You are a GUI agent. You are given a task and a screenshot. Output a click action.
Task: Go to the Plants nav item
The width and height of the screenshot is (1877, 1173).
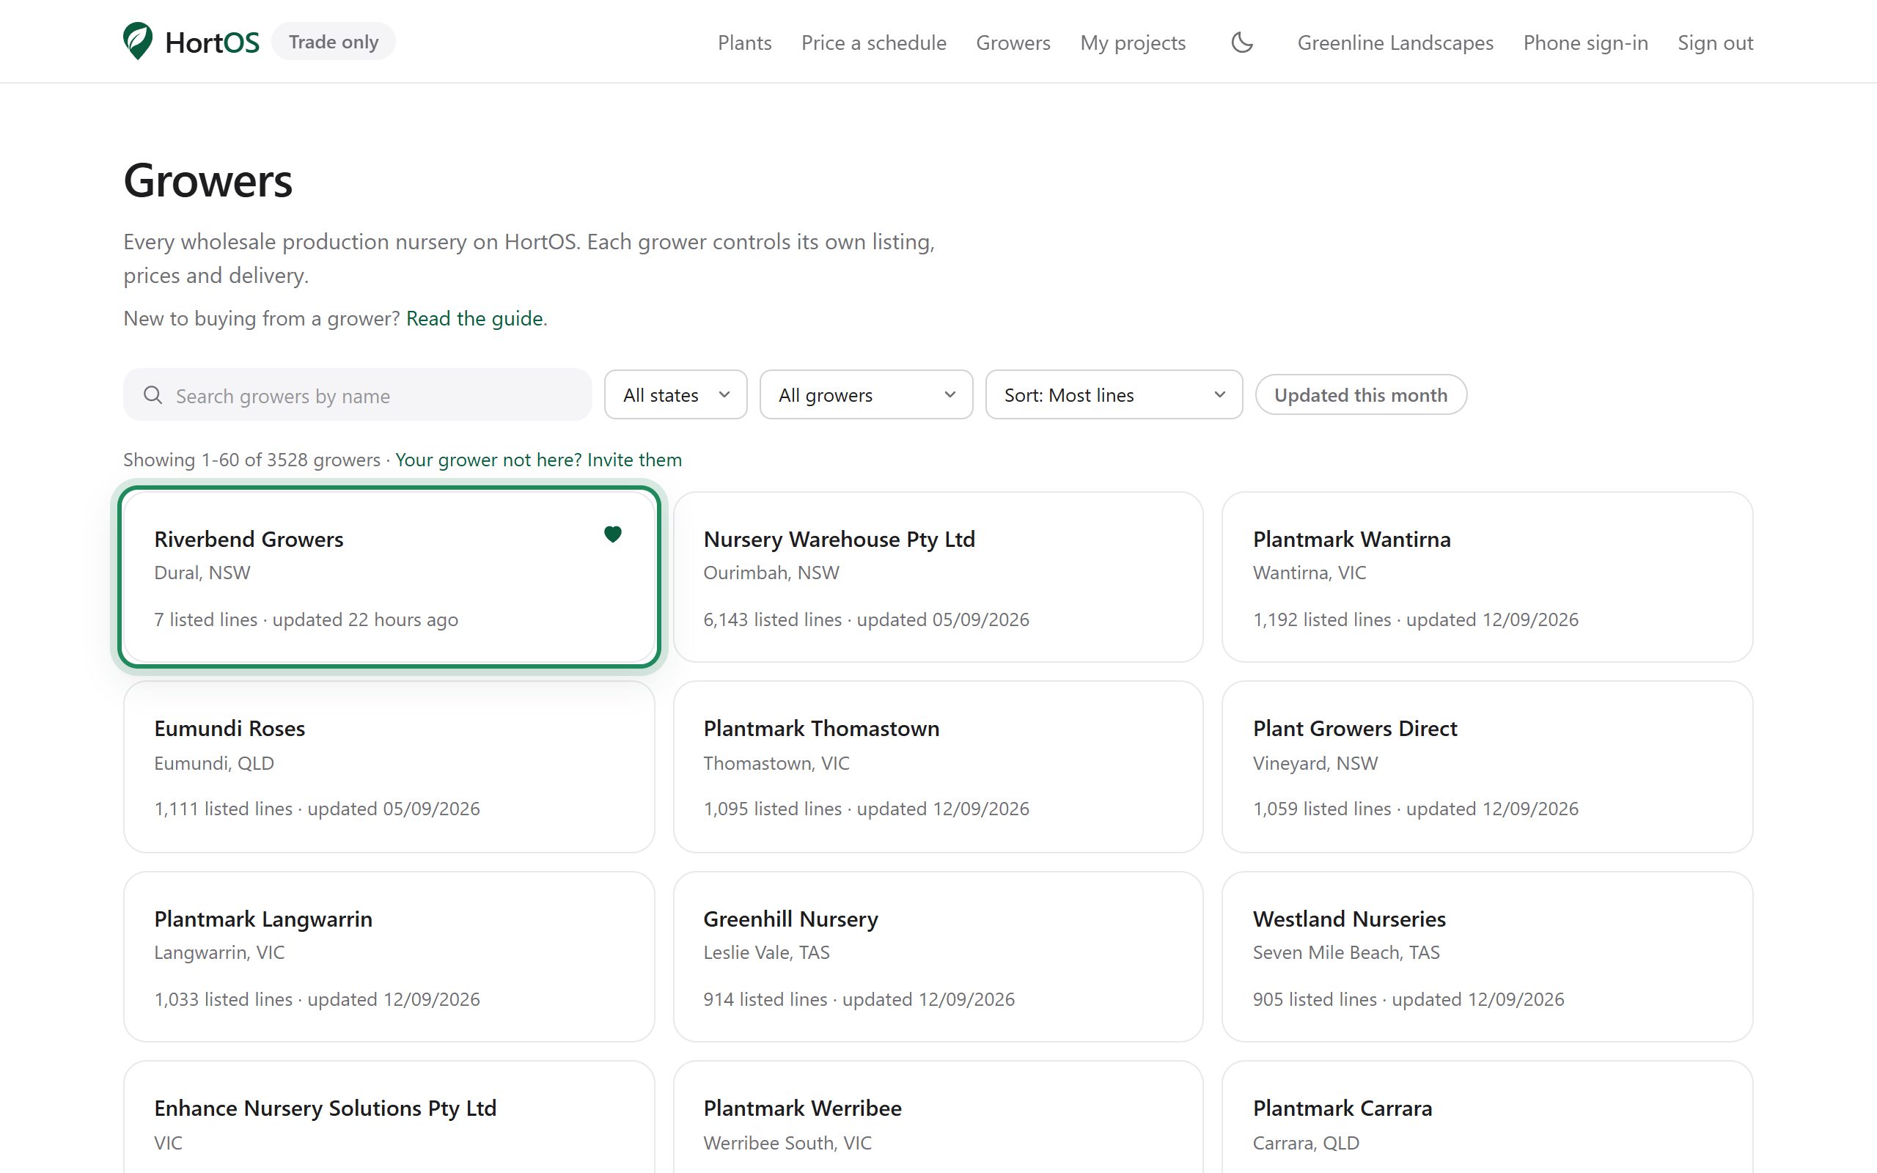[x=745, y=43]
